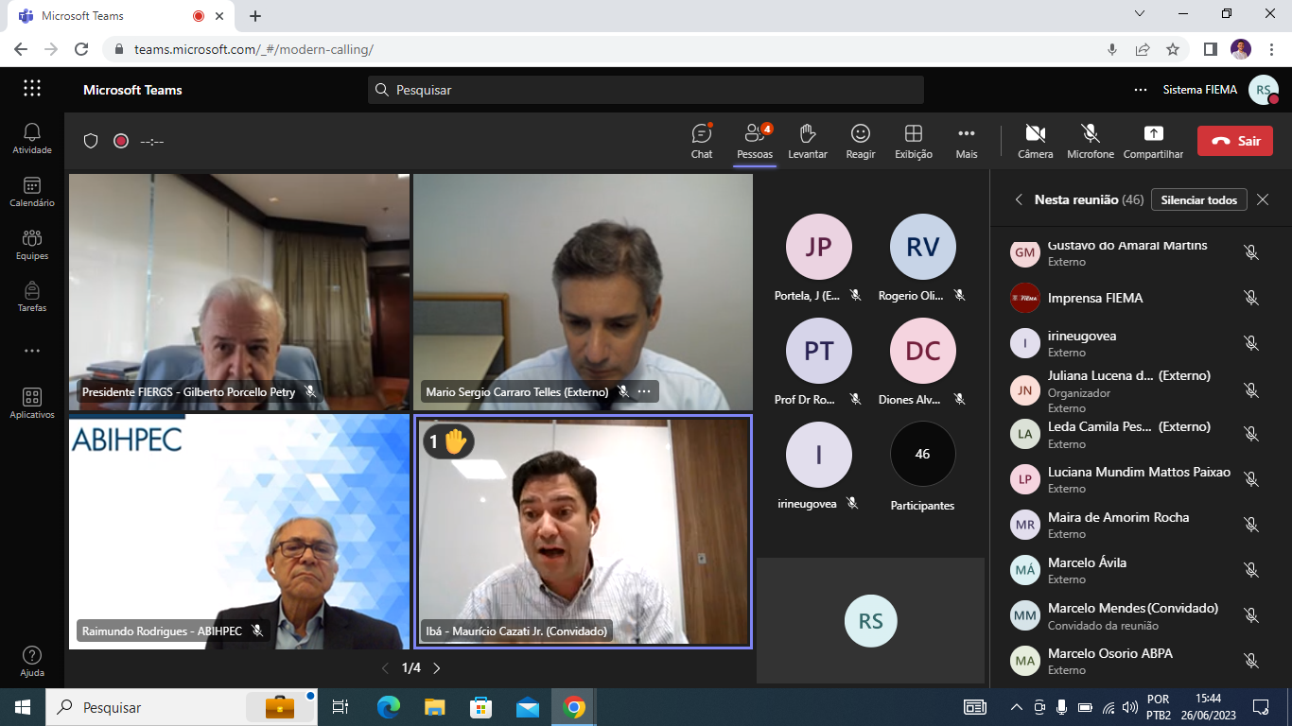Toggle mic for Juliana Lucena
The width and height of the screenshot is (1292, 726).
(x=1251, y=390)
